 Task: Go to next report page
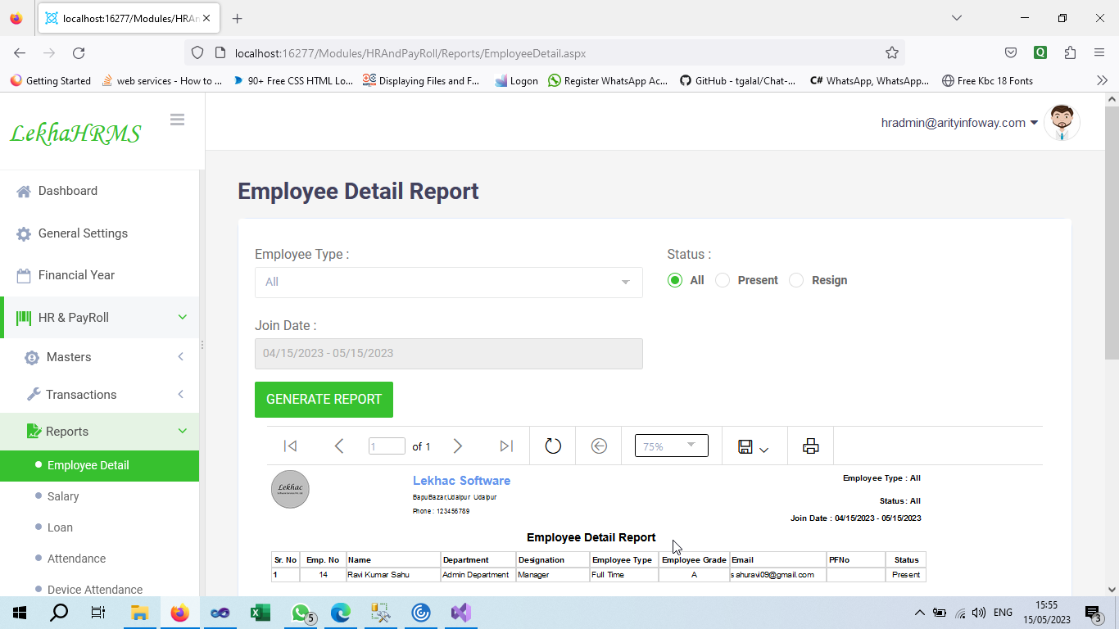458,446
